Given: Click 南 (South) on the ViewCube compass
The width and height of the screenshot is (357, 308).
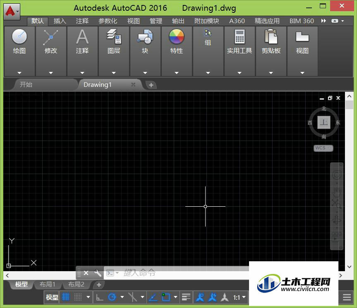Looking at the screenshot, I should click(324, 137).
